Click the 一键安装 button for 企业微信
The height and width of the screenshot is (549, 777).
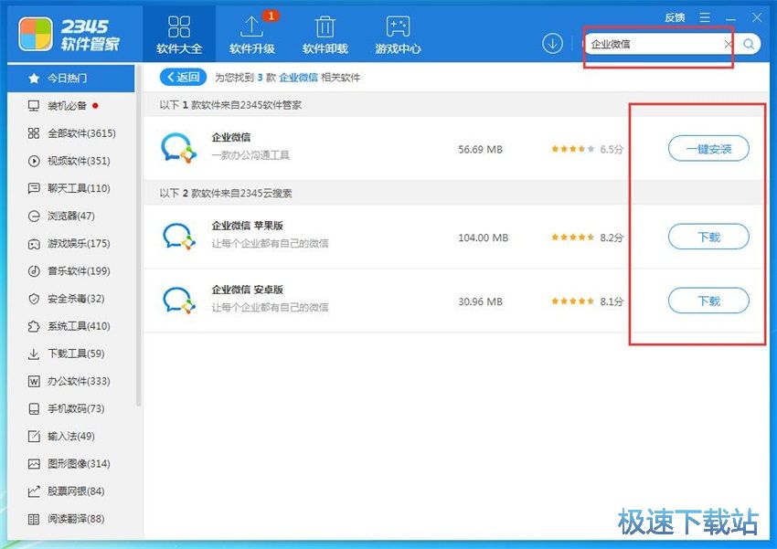tap(708, 149)
